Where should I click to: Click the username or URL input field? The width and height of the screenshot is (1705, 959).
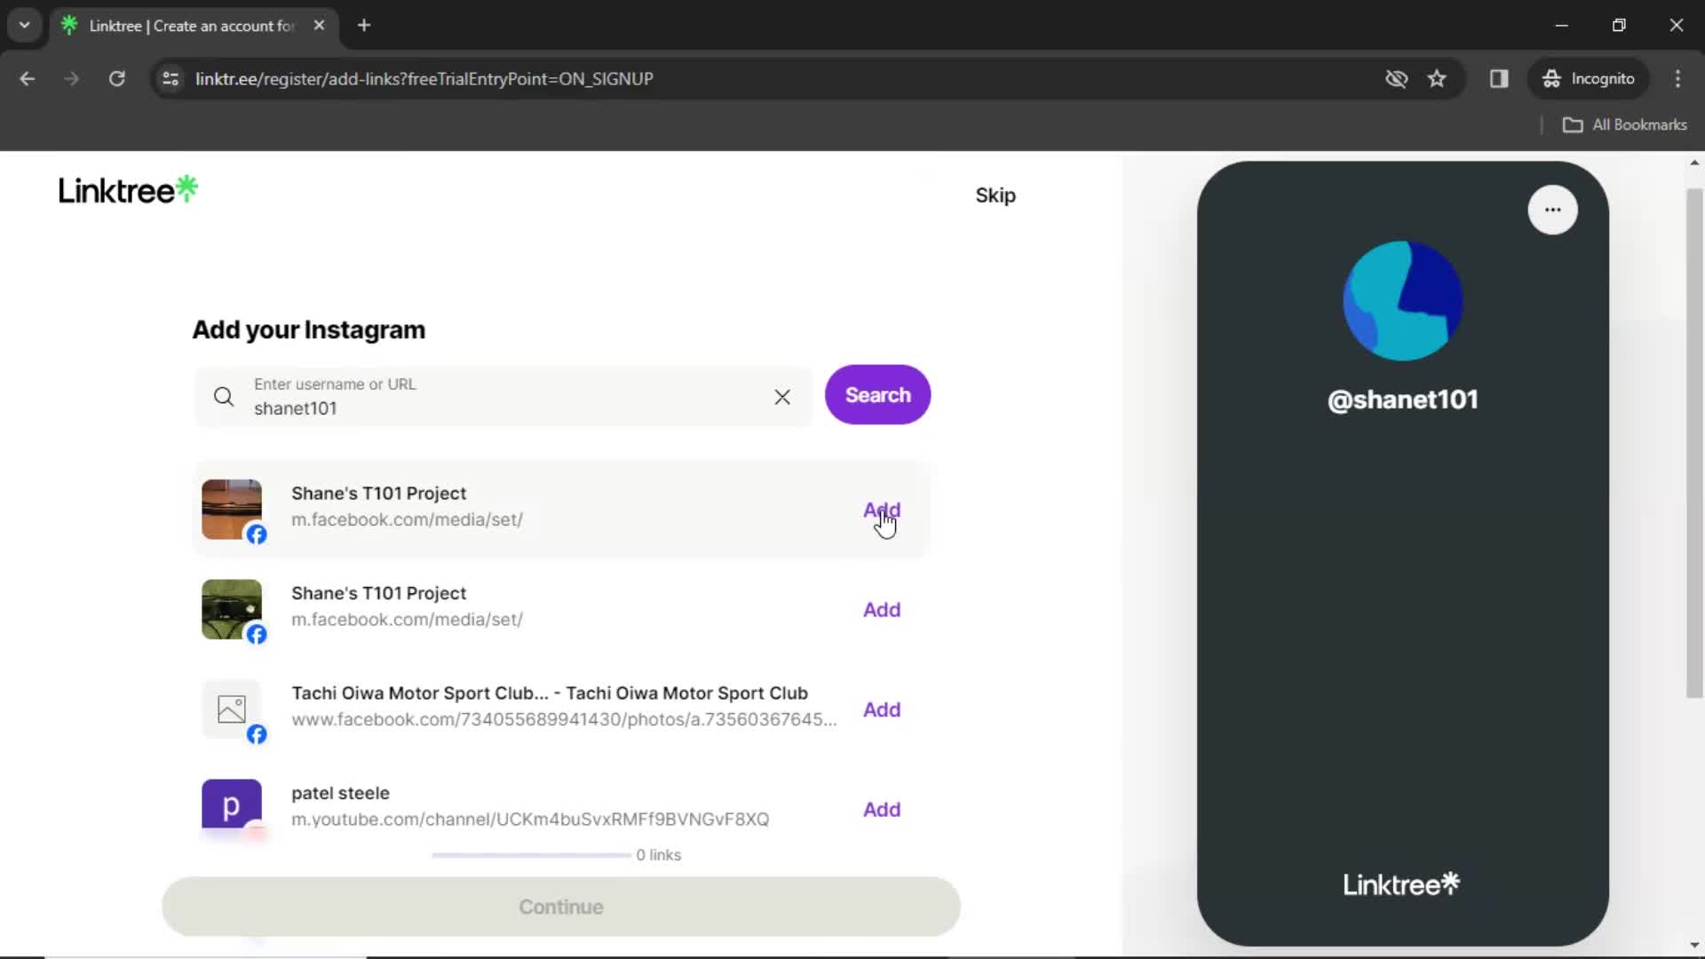tap(504, 397)
